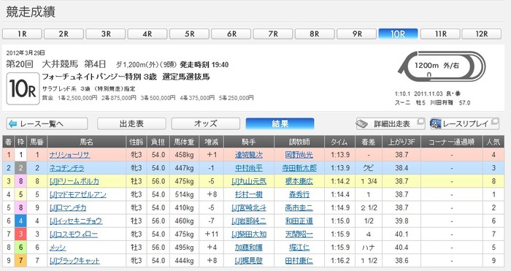511x271 pixels.
Task: Open the jockey link in row 1
Action: [x=249, y=155]
